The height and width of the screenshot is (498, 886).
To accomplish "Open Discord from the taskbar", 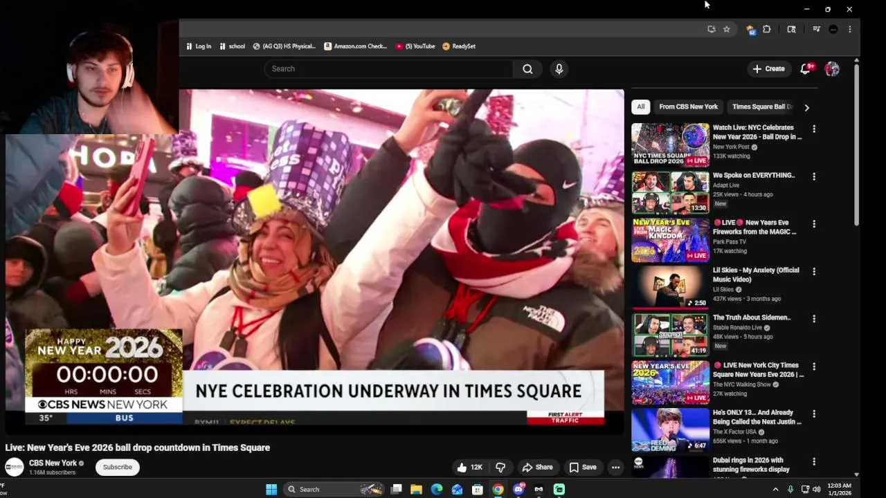I will pyautogui.click(x=518, y=490).
